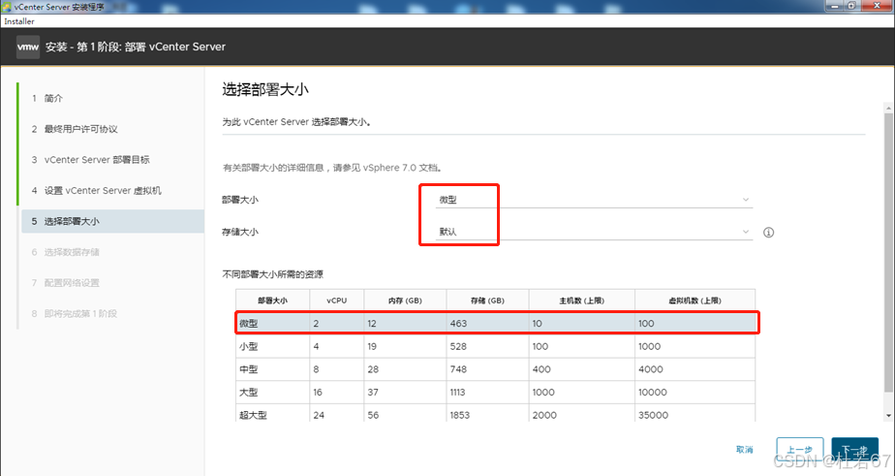Viewport: 895px width, 476px height.
Task: Select the 中型 row in table
Action: 496,369
